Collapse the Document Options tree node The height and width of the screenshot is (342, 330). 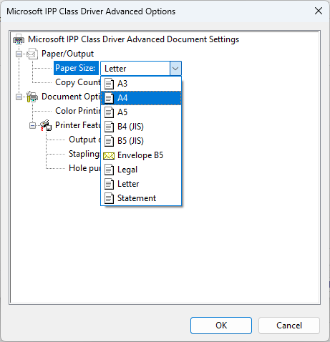click(19, 97)
